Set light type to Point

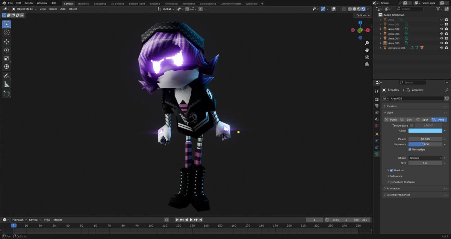[392, 120]
